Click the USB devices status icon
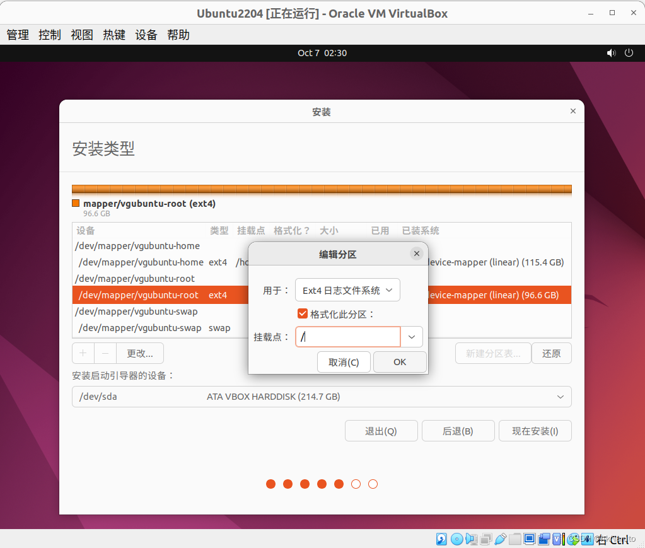This screenshot has width=645, height=548. tap(501, 539)
